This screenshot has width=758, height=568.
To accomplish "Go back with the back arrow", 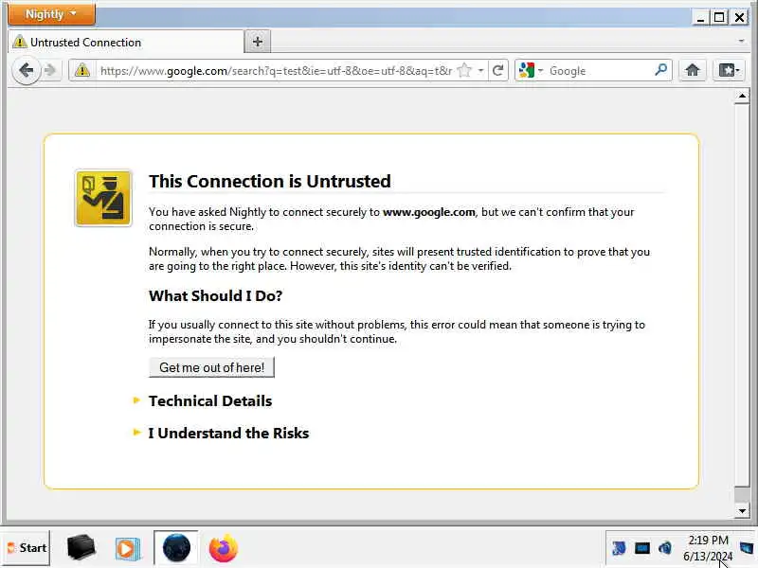I will pos(27,70).
